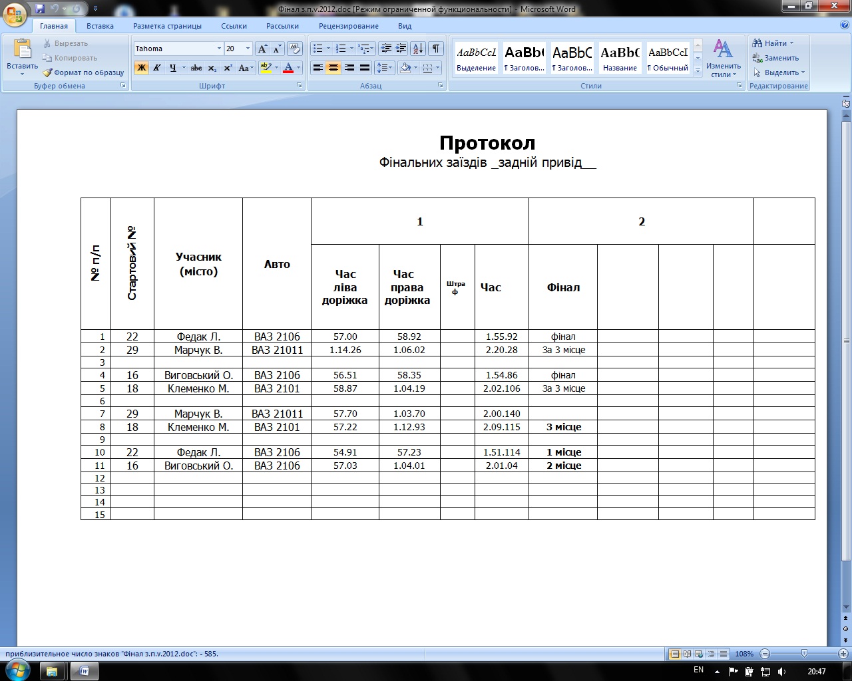Zoom out with minus button
The width and height of the screenshot is (852, 681).
click(x=765, y=654)
